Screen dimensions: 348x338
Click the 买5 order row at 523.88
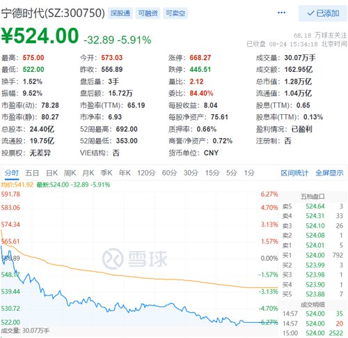[x=313, y=294]
